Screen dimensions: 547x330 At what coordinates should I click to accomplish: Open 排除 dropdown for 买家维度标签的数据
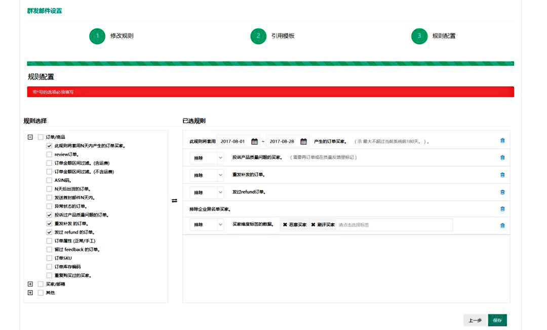click(207, 225)
